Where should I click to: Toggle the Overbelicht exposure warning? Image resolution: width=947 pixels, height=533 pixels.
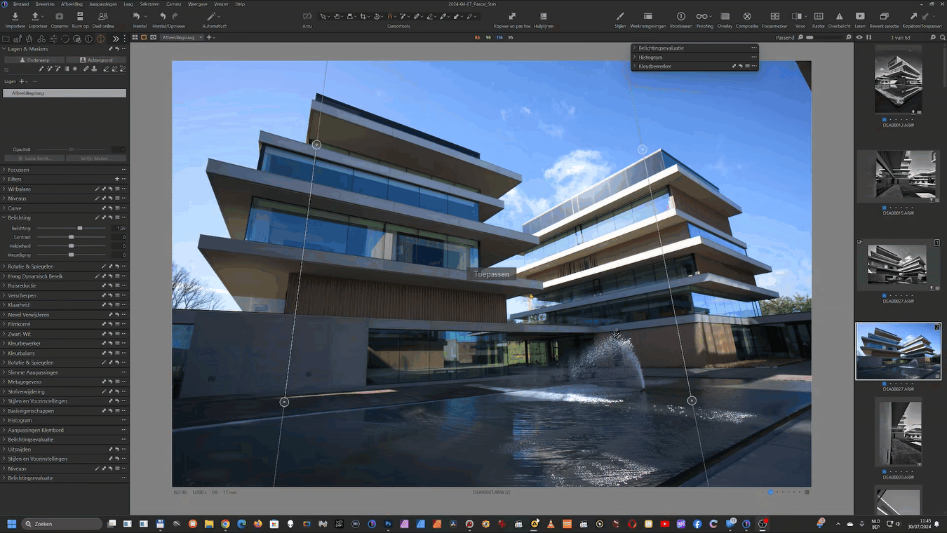point(839,16)
